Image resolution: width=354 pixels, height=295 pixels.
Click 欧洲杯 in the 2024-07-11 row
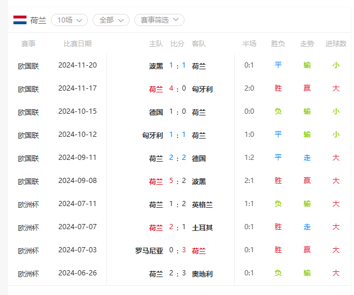point(28,204)
